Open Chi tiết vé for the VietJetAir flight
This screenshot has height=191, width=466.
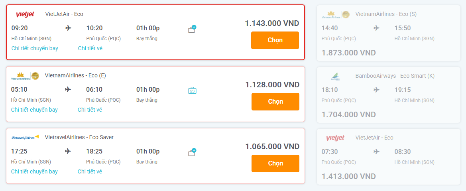pyautogui.click(x=90, y=48)
